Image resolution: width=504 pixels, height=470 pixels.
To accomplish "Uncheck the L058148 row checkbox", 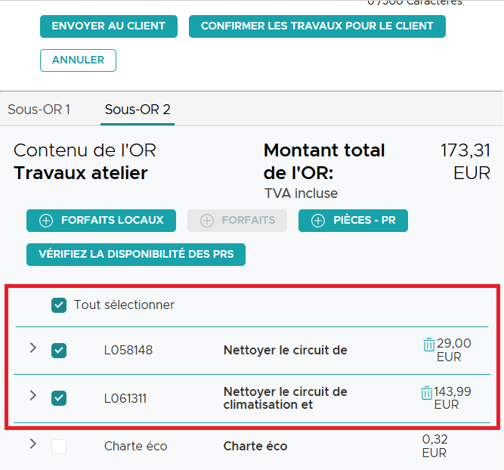I will 59,351.
